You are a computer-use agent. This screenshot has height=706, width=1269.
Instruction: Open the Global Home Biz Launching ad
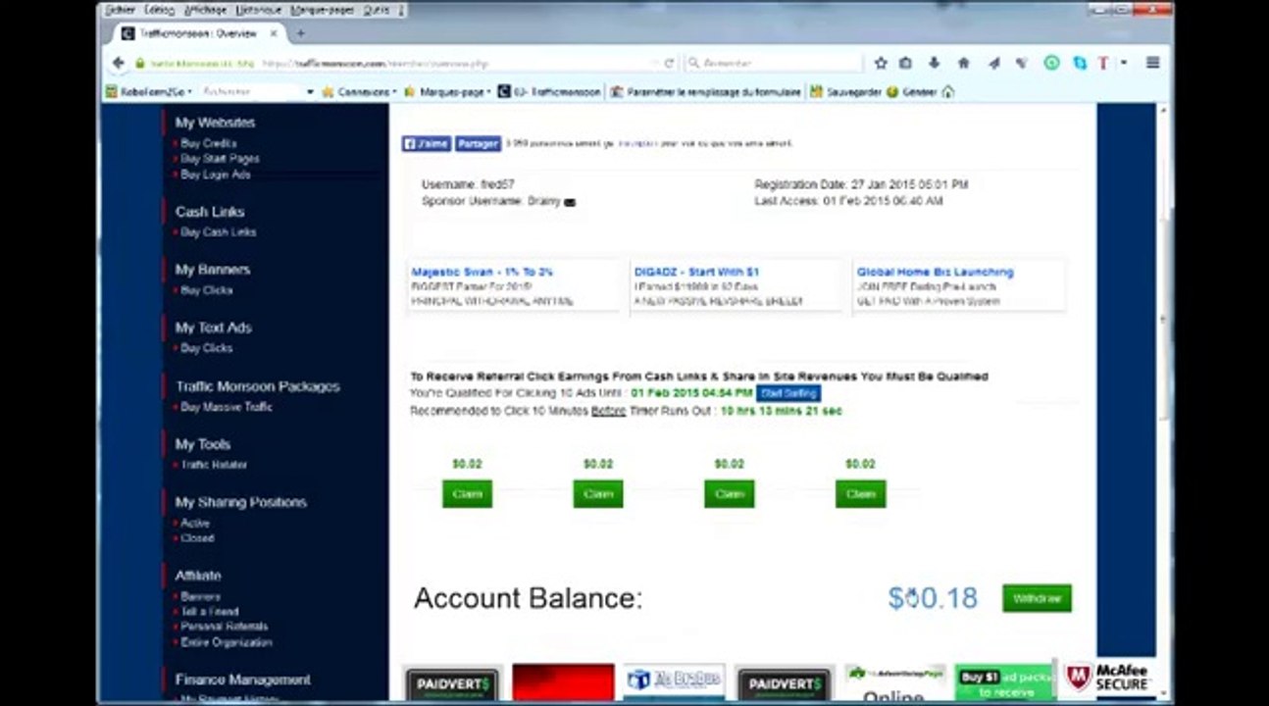(x=936, y=272)
